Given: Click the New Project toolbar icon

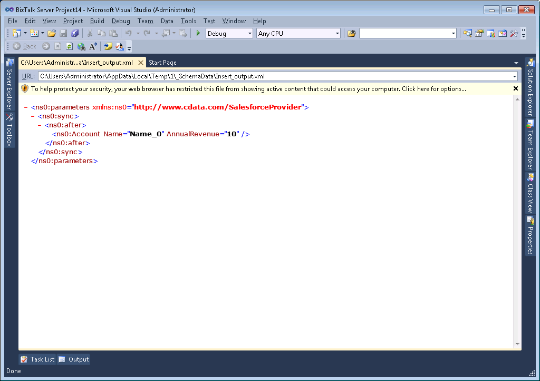Looking at the screenshot, I should (x=16, y=33).
